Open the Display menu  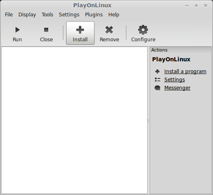click(27, 15)
